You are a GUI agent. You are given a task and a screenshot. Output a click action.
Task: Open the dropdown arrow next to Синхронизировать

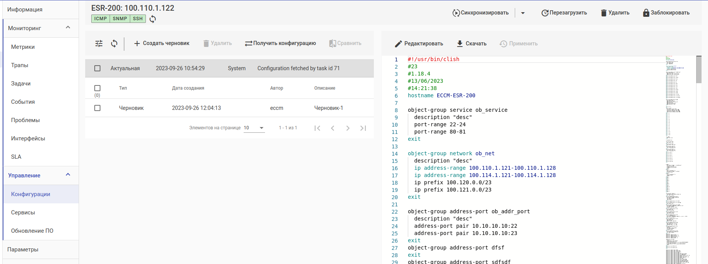[523, 13]
